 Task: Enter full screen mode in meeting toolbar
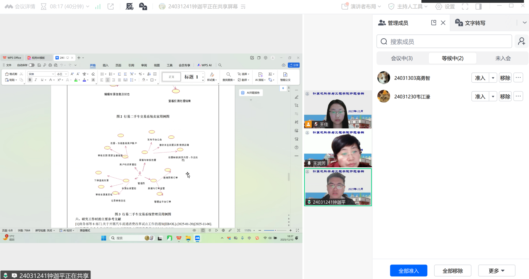pos(465,6)
